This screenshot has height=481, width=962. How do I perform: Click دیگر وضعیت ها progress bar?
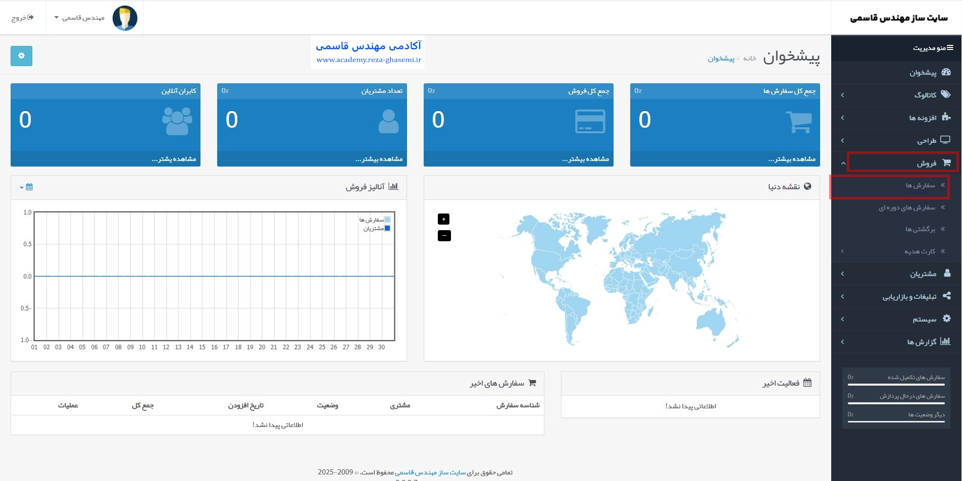coord(896,422)
